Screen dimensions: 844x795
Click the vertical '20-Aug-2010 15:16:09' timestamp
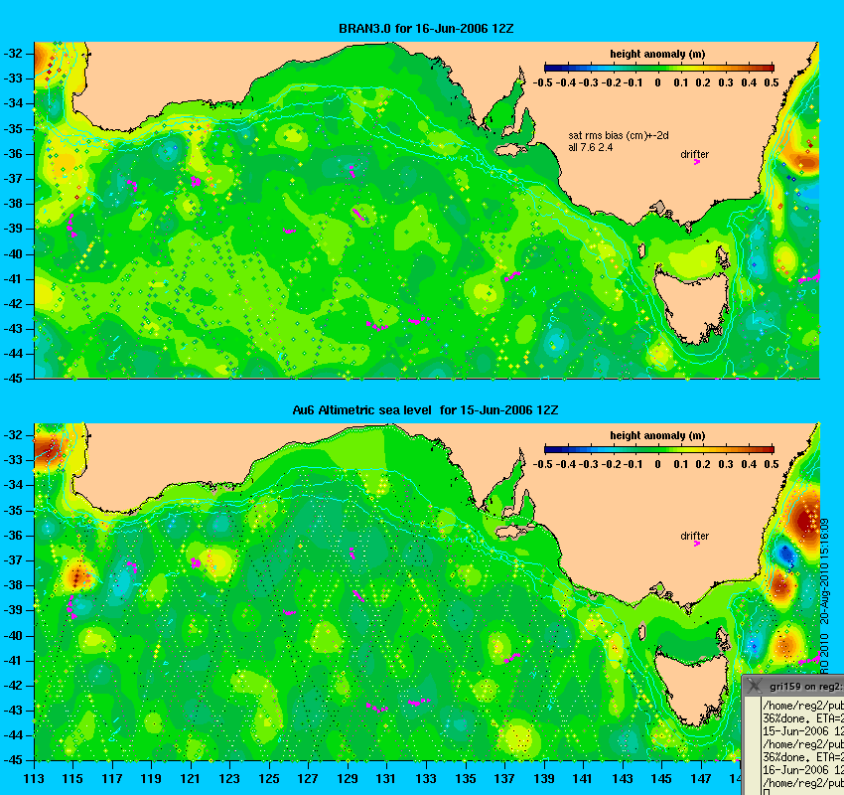pyautogui.click(x=824, y=571)
